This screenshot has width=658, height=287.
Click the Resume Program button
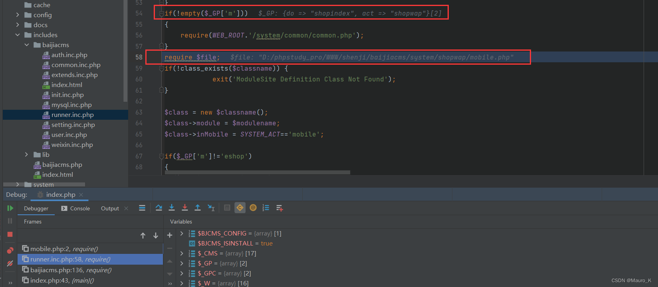[10, 208]
